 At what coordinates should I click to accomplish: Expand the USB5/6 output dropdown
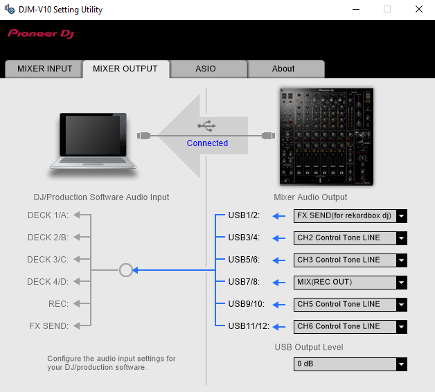(350, 260)
